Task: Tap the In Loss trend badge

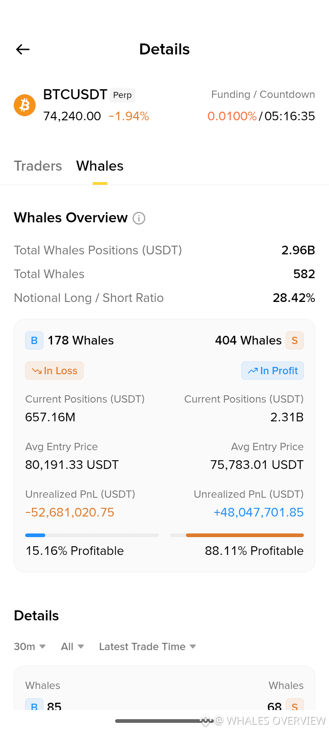Action: [x=54, y=371]
